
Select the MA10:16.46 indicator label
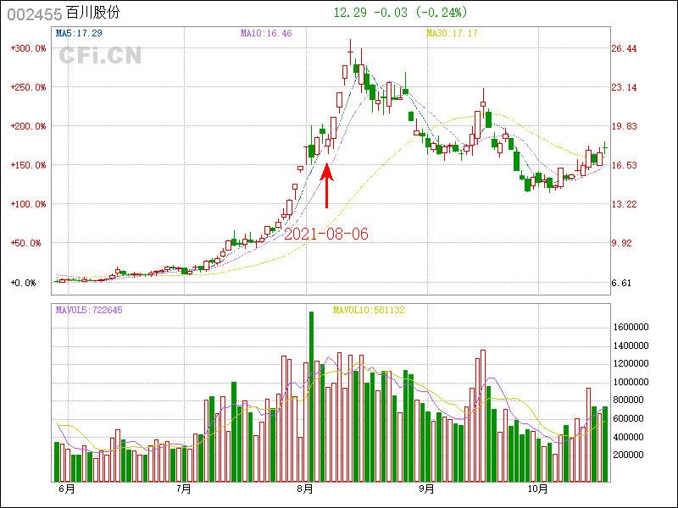tap(266, 33)
